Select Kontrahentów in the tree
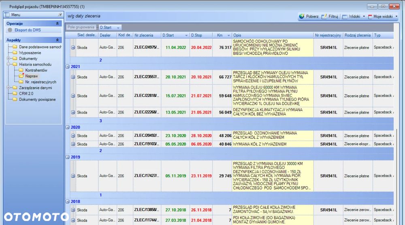Screen dimensions: 405x225 pyautogui.click(x=36, y=70)
